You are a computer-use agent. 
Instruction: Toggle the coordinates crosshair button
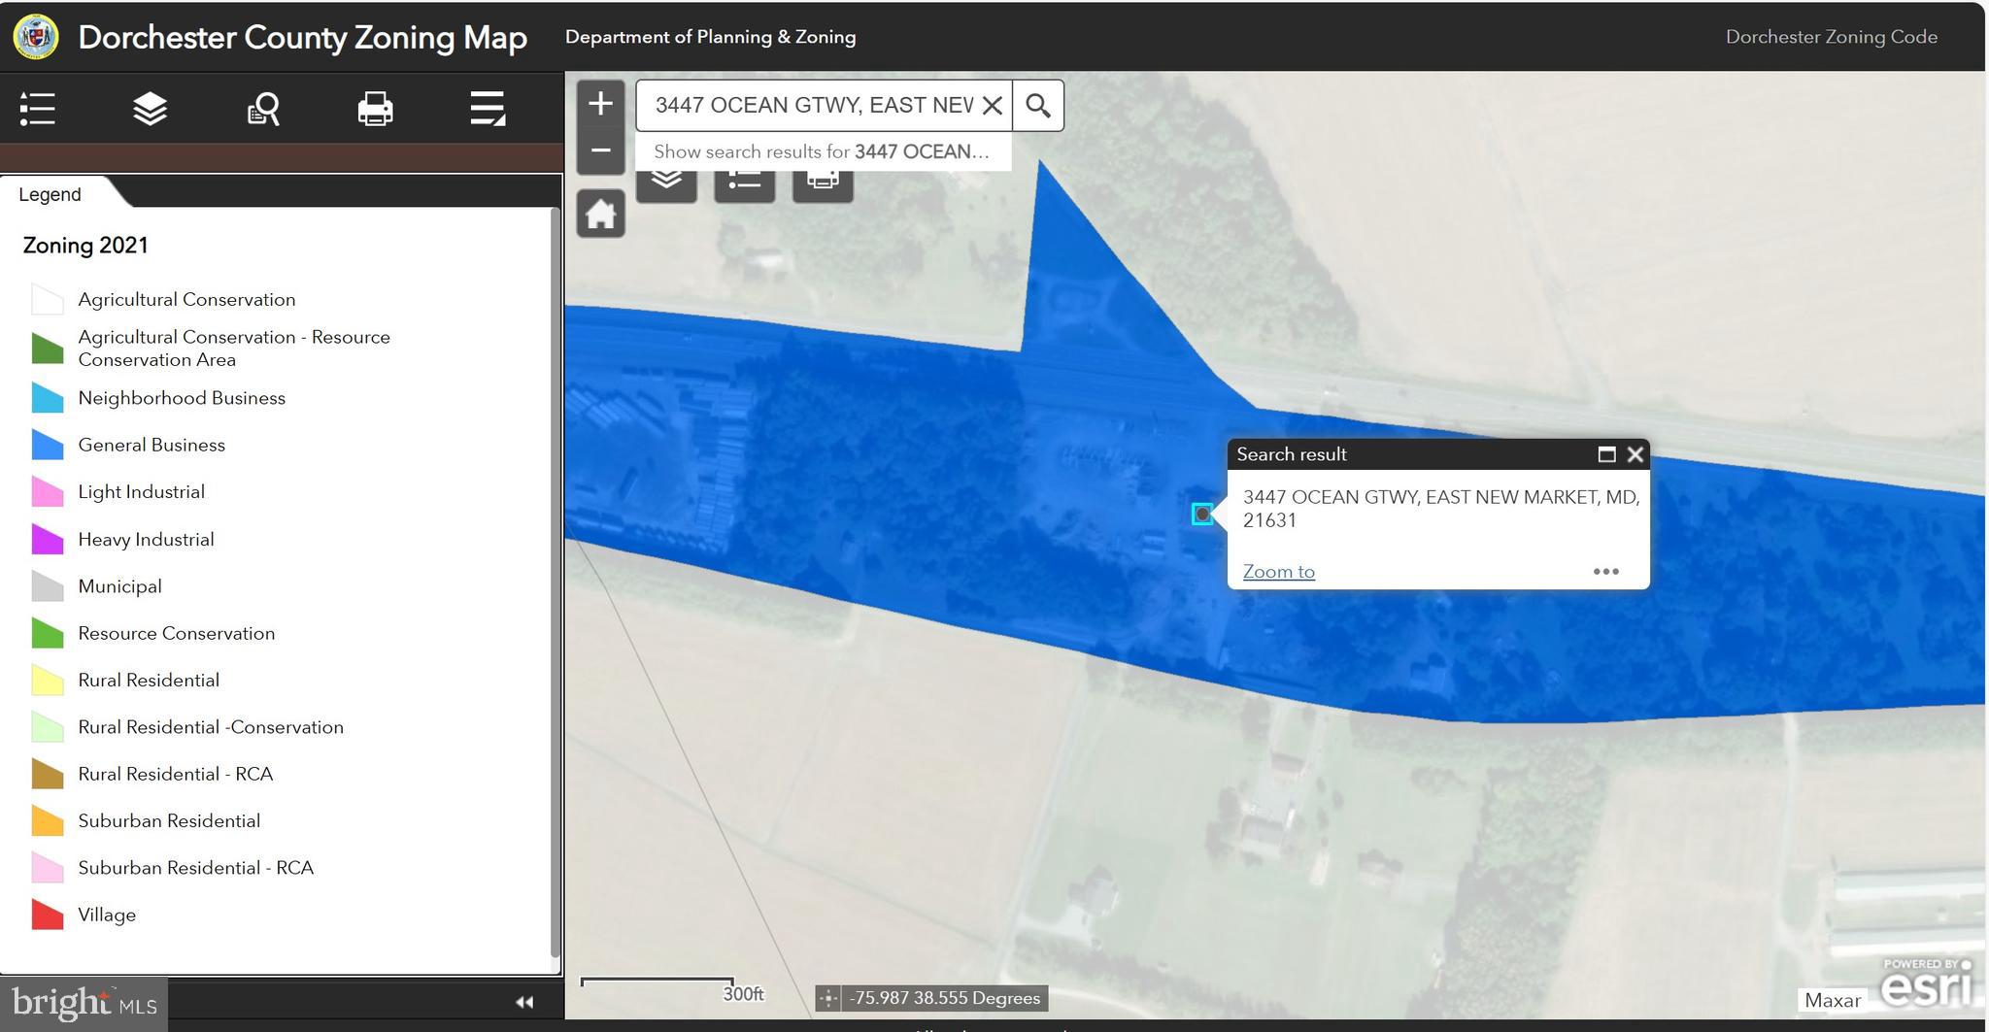tap(827, 998)
